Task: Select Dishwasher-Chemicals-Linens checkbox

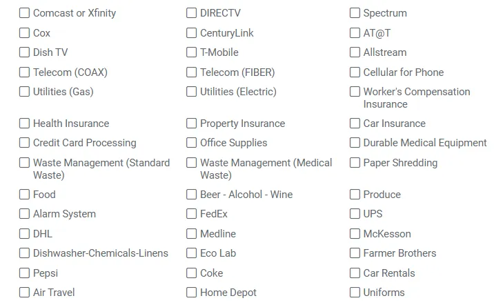Action: click(25, 253)
